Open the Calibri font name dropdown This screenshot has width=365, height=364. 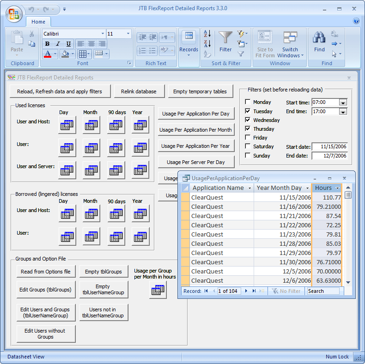click(x=103, y=34)
